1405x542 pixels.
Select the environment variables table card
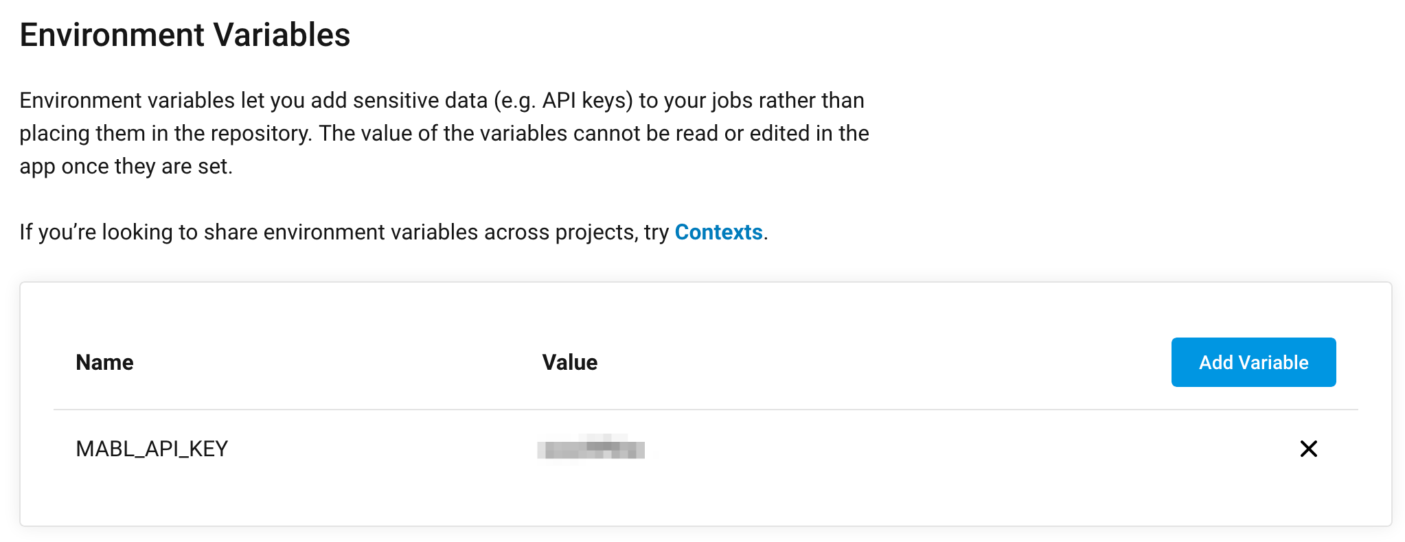(702, 405)
